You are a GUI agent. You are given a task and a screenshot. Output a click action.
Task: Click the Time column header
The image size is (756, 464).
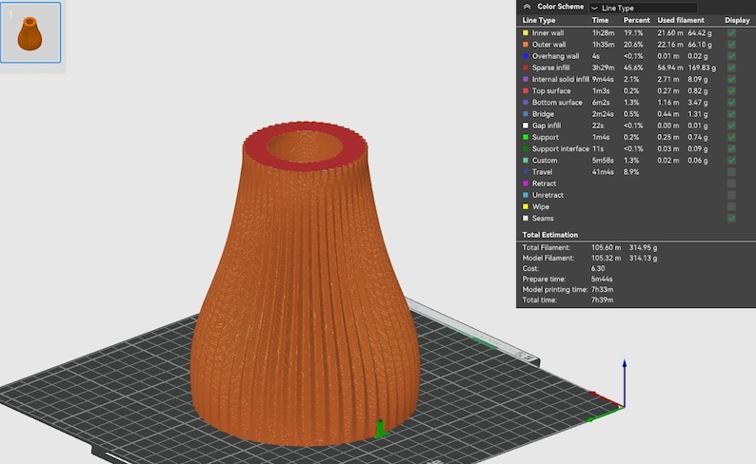tap(600, 20)
